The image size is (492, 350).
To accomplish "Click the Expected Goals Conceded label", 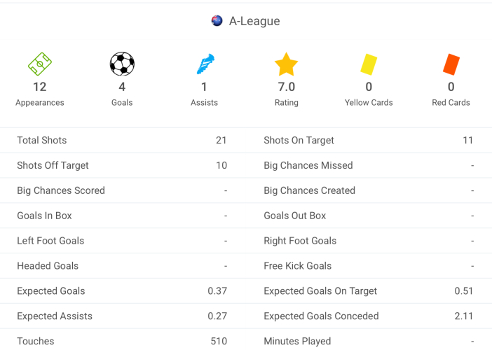I will pyautogui.click(x=321, y=316).
